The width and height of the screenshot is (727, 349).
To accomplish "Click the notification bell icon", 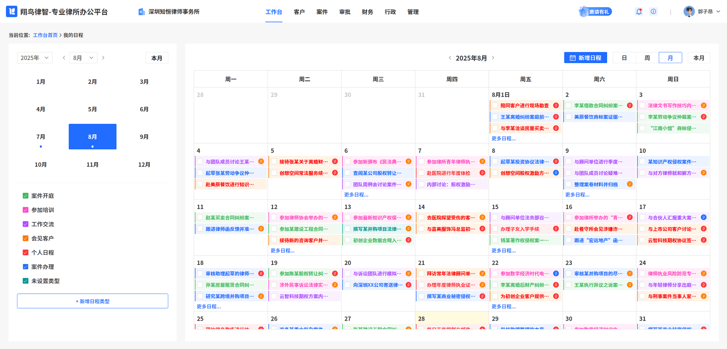I will (639, 12).
